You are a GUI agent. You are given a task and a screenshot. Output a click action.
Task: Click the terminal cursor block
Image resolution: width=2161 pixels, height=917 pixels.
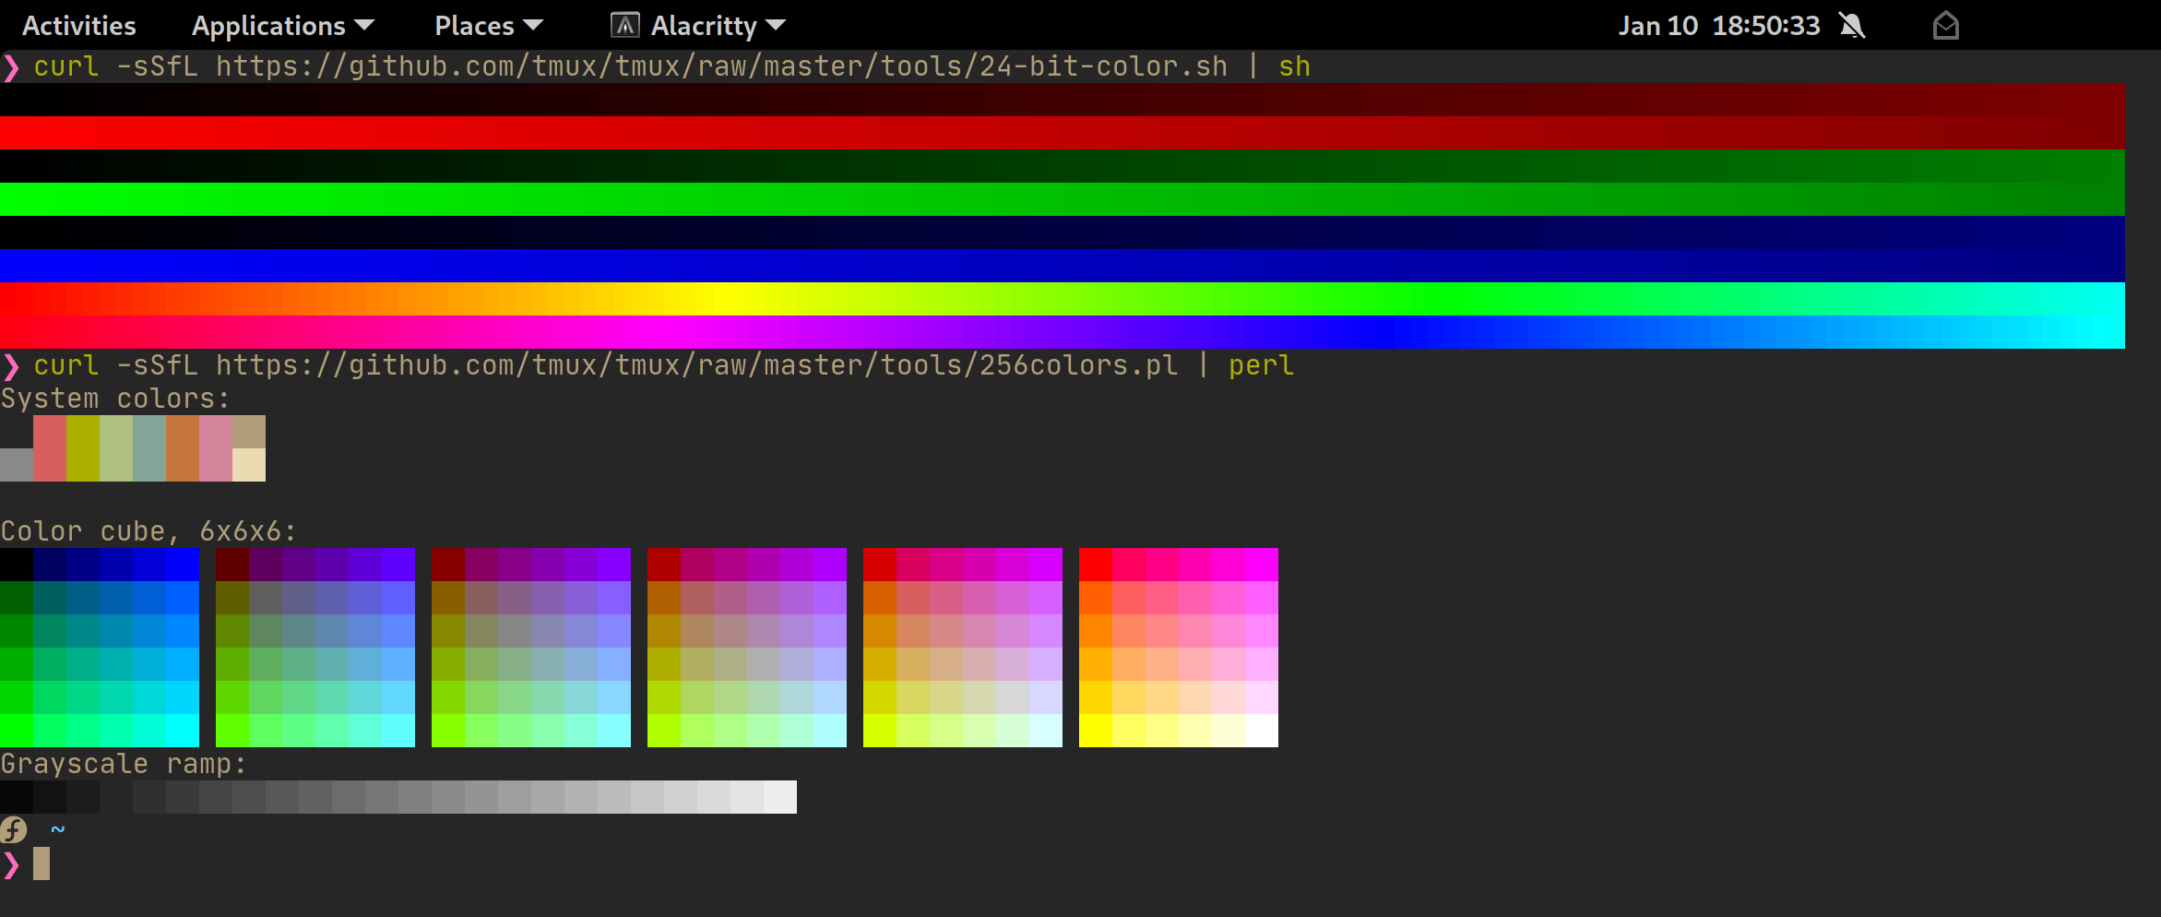coord(42,863)
